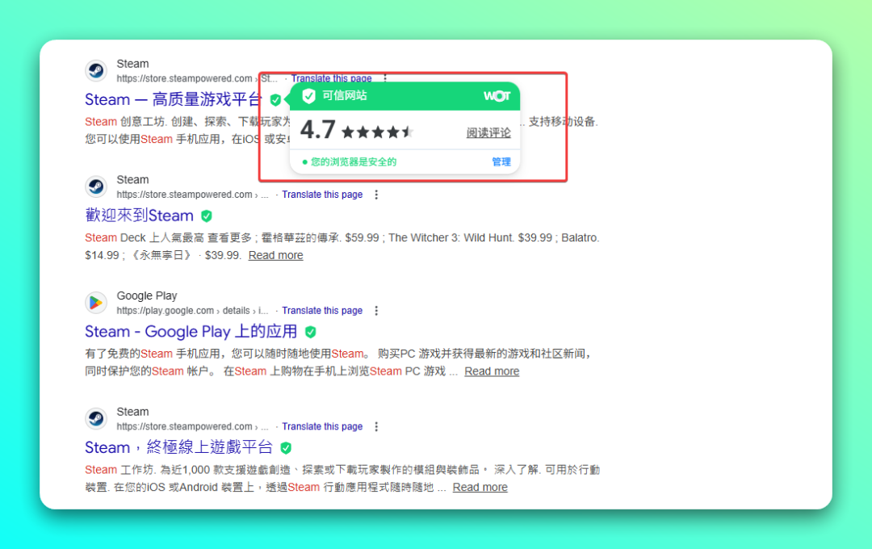
Task: Open the Steam — 高质量游戏平台 result
Action: (173, 99)
